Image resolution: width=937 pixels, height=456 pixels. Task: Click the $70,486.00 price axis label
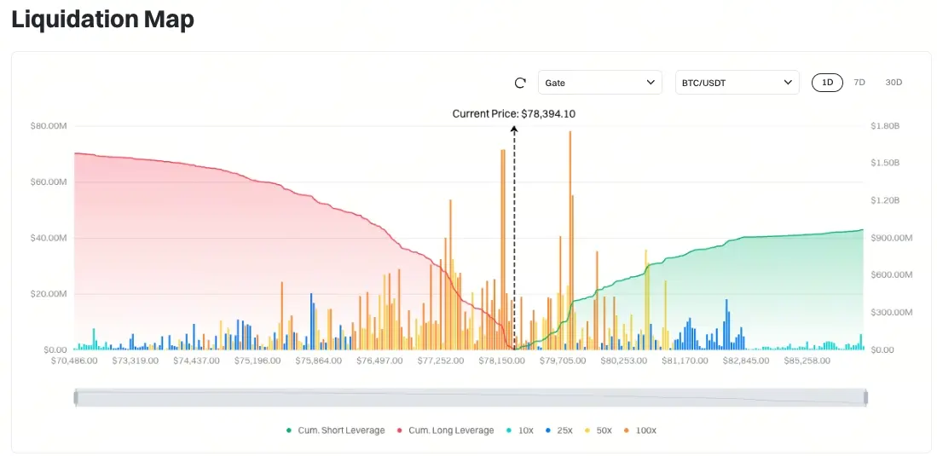pos(74,361)
